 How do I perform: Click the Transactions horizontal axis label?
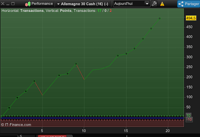[x=32, y=11]
